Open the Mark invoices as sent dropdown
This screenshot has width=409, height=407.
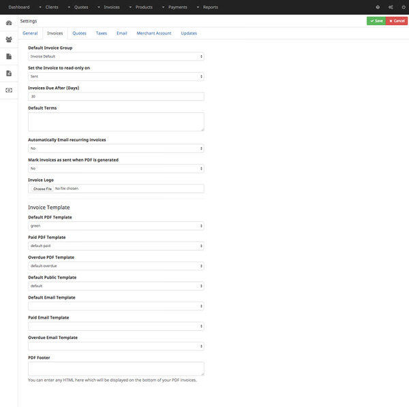[x=116, y=169]
